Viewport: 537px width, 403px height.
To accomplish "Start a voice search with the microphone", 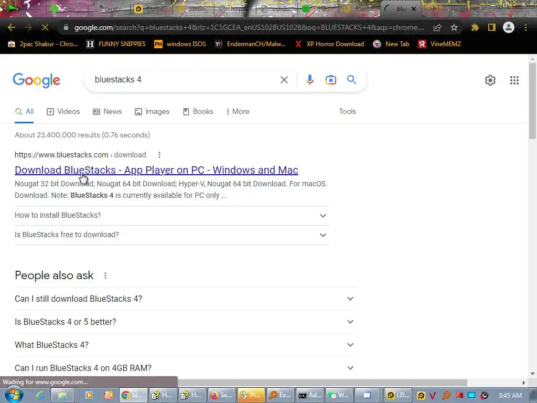I will tap(309, 80).
